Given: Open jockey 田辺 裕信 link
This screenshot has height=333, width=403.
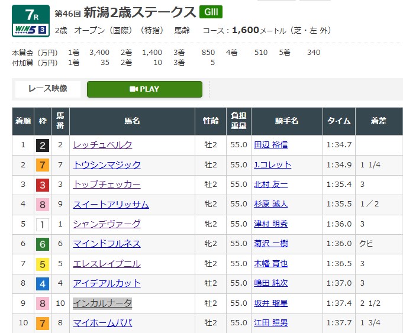Looking at the screenshot, I should 271,145.
